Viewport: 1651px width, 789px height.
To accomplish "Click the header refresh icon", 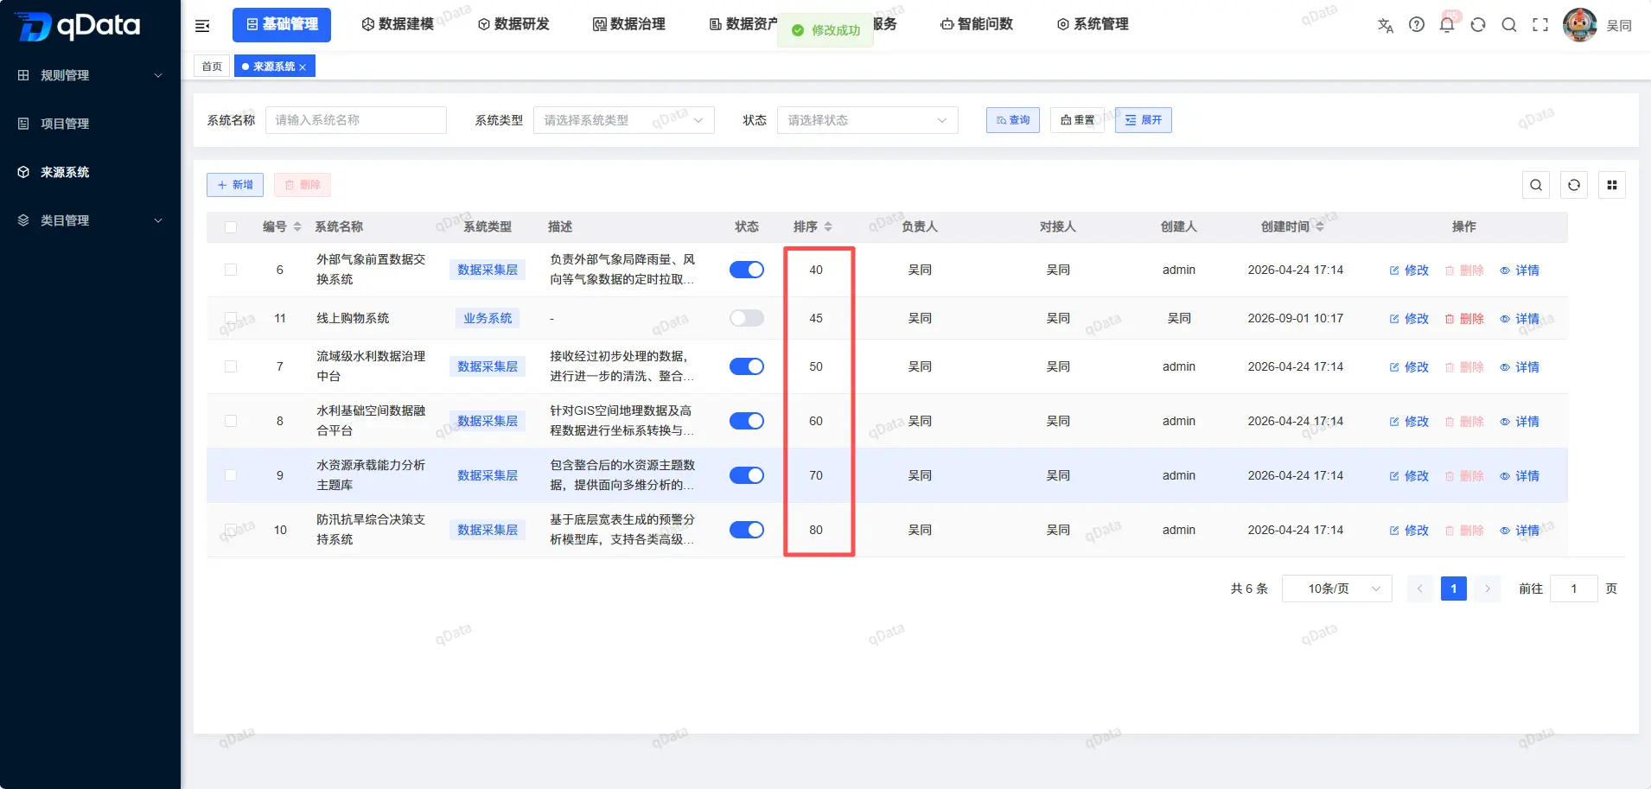I will click(1478, 24).
